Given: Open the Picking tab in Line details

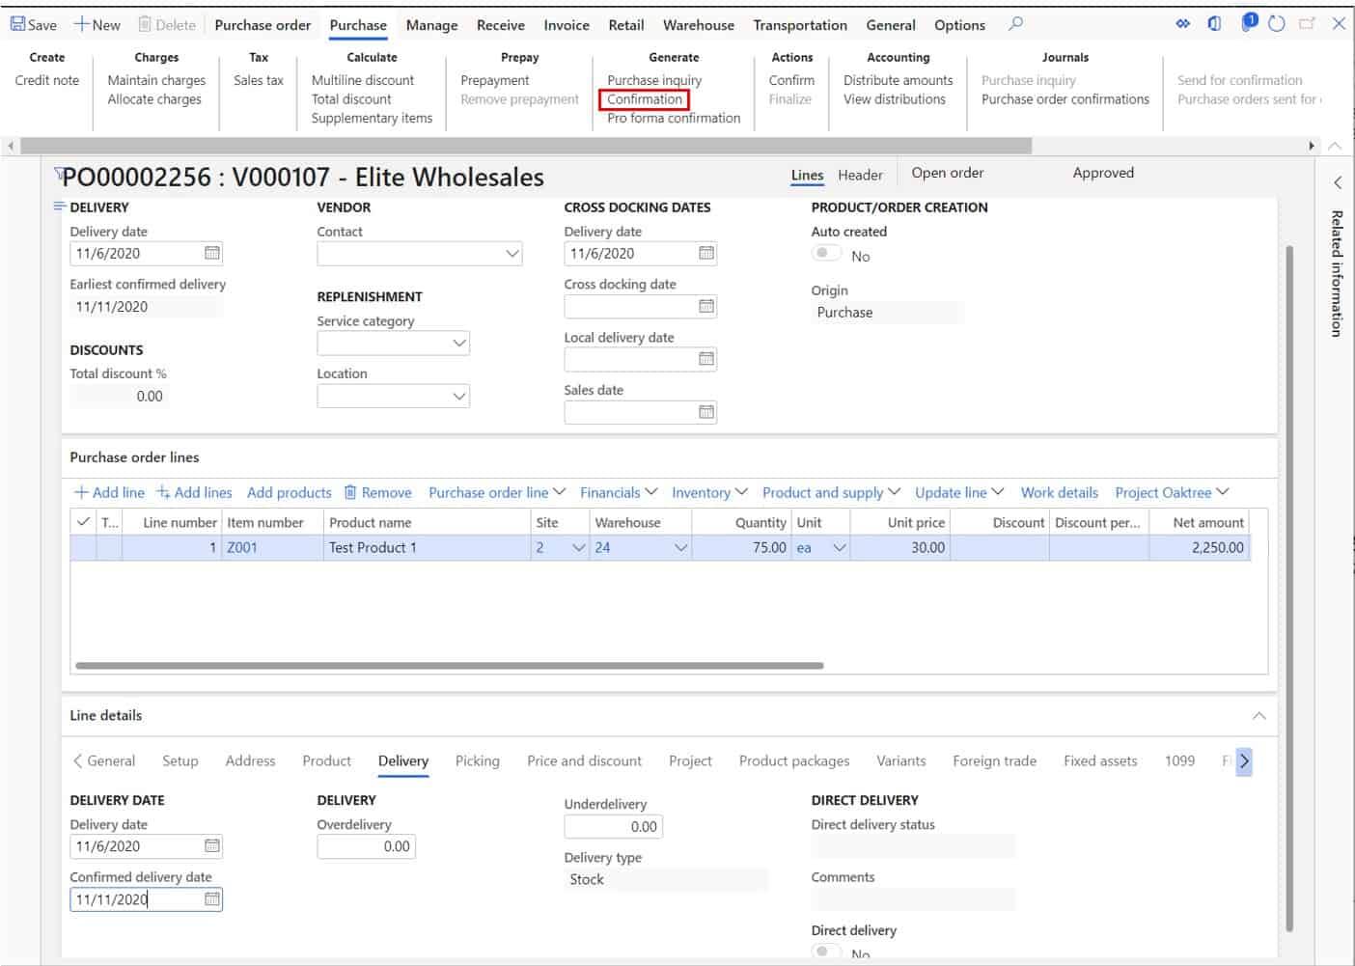Looking at the screenshot, I should click(x=477, y=760).
